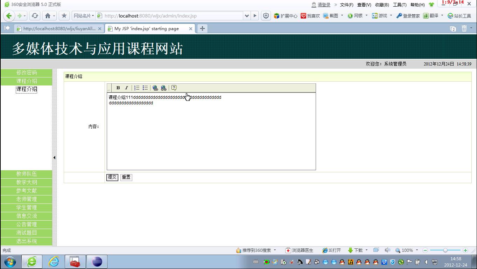Image resolution: width=477 pixels, height=269 pixels.
Task: Click the IE打开 status bar button
Action: [x=331, y=250]
